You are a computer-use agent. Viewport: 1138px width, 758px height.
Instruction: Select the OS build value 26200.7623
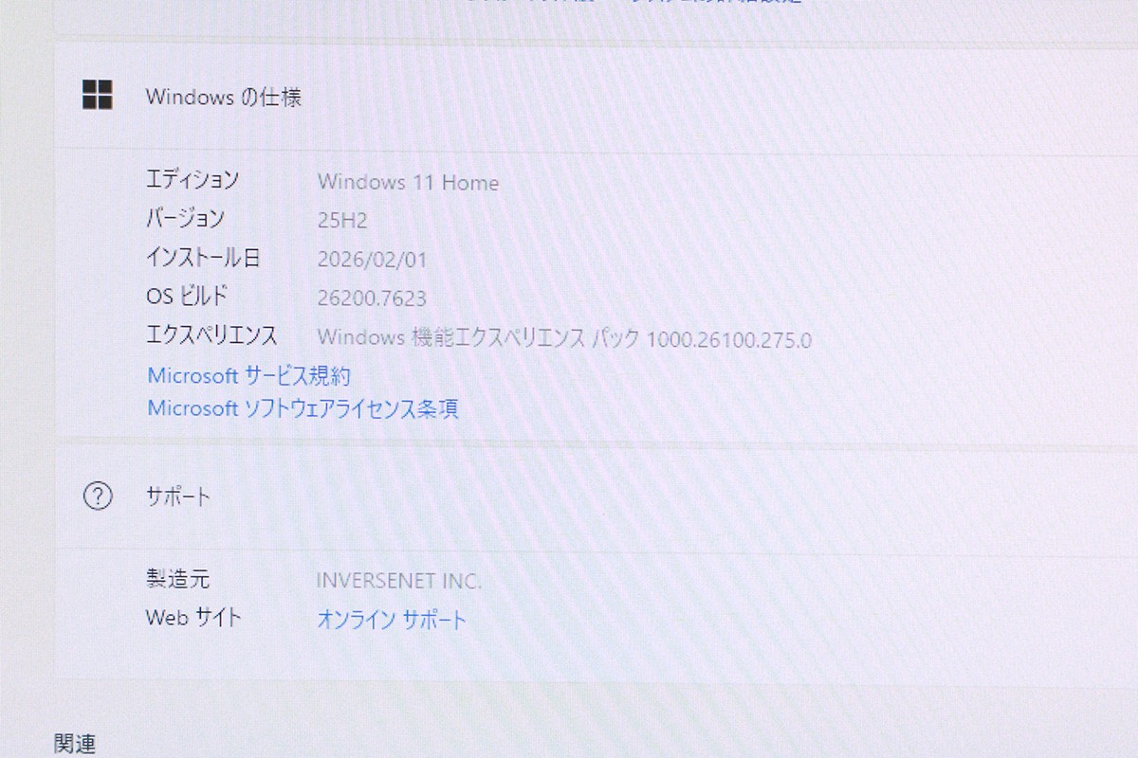[x=372, y=298]
